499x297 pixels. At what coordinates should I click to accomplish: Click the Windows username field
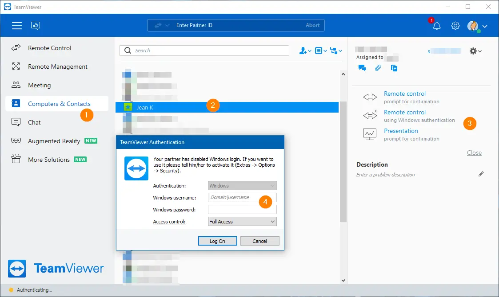242,198
